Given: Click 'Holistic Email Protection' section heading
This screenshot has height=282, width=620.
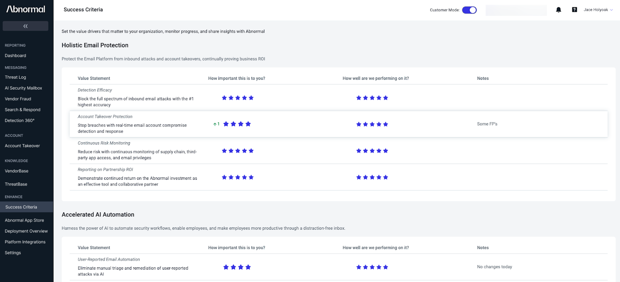Looking at the screenshot, I should (x=95, y=45).
